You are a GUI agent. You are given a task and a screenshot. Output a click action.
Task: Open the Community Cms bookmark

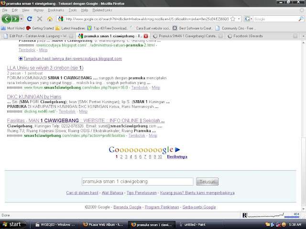click(236, 28)
